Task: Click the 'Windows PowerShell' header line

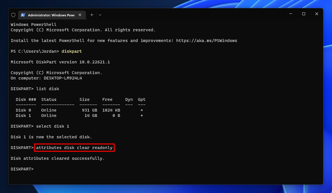Action: (x=33, y=25)
